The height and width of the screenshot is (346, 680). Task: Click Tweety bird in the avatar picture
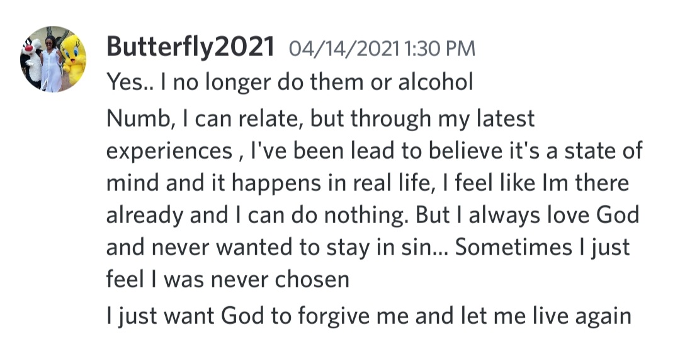coord(74,61)
